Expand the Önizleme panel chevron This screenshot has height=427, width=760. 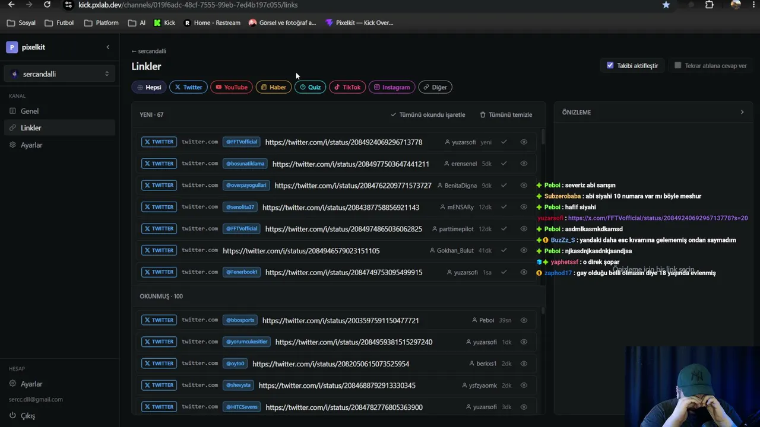pyautogui.click(x=742, y=112)
